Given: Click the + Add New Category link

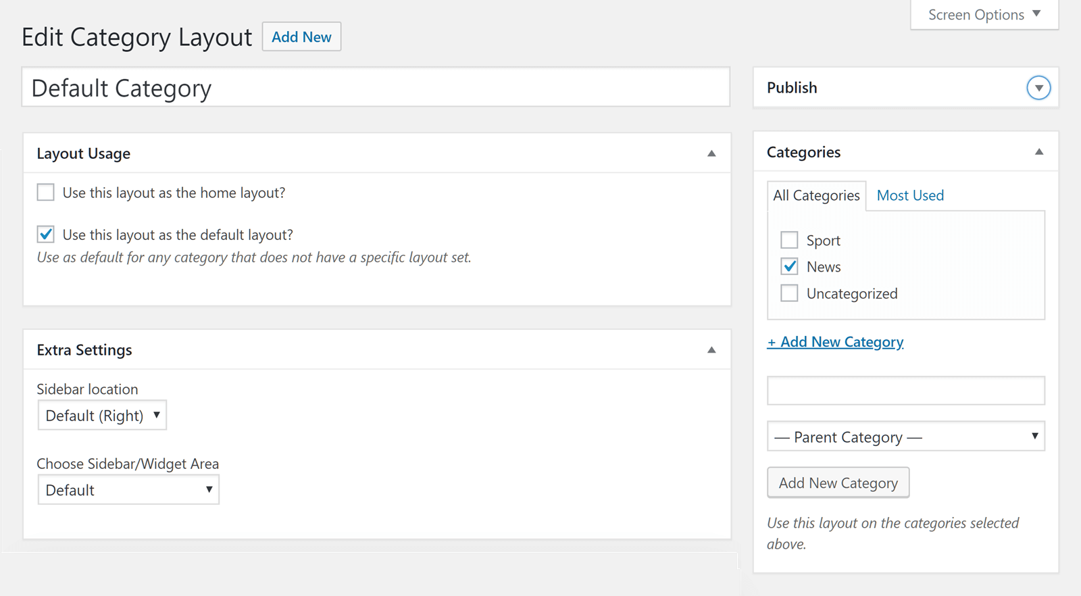Looking at the screenshot, I should pyautogui.click(x=835, y=342).
